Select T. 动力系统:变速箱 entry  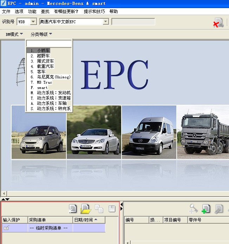[49, 98]
